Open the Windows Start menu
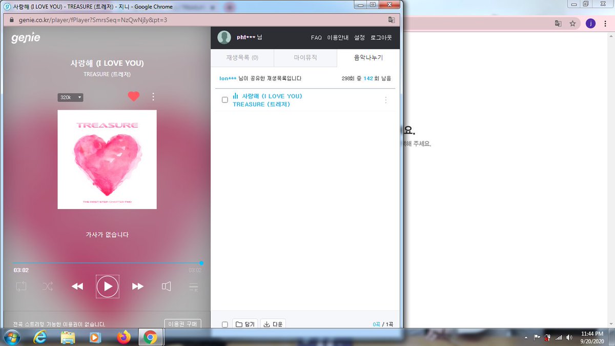 11,337
